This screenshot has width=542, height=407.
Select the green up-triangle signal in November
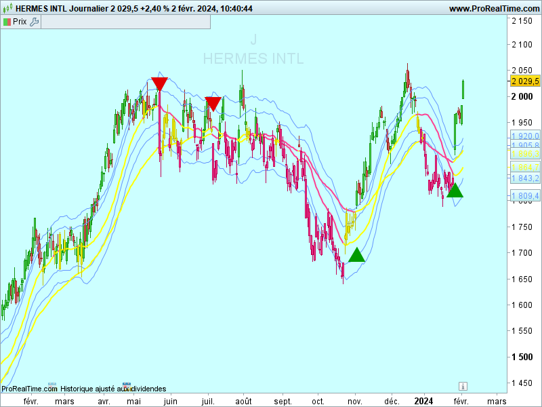[x=357, y=255]
